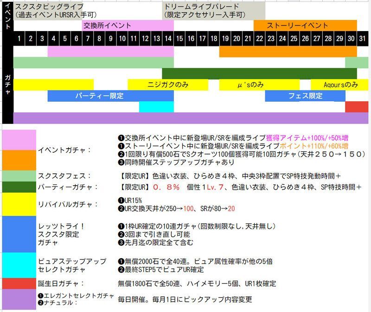Click the cyan bar in the schedule
This screenshot has width=371, height=312.
tap(156, 107)
